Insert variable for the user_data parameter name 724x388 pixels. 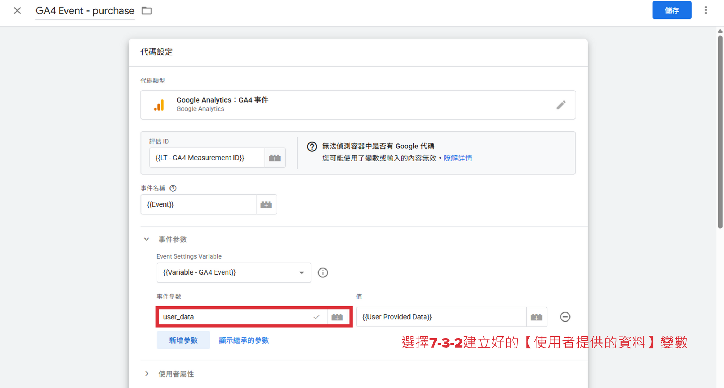337,317
